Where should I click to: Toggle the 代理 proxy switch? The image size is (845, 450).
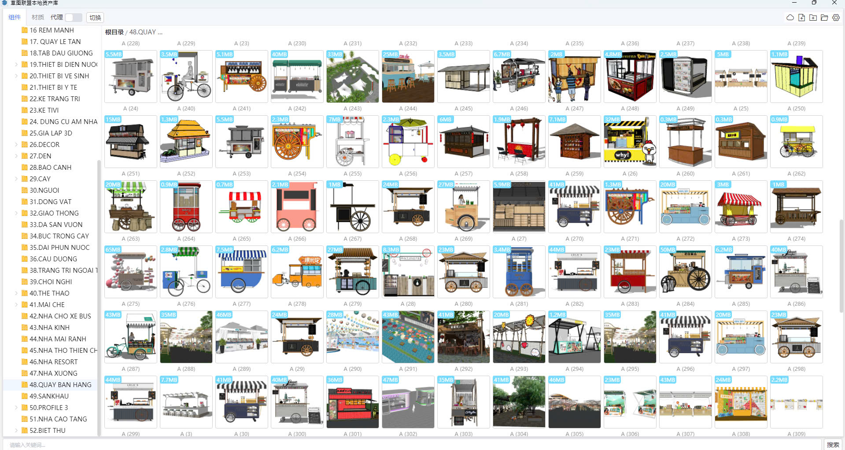coord(74,18)
